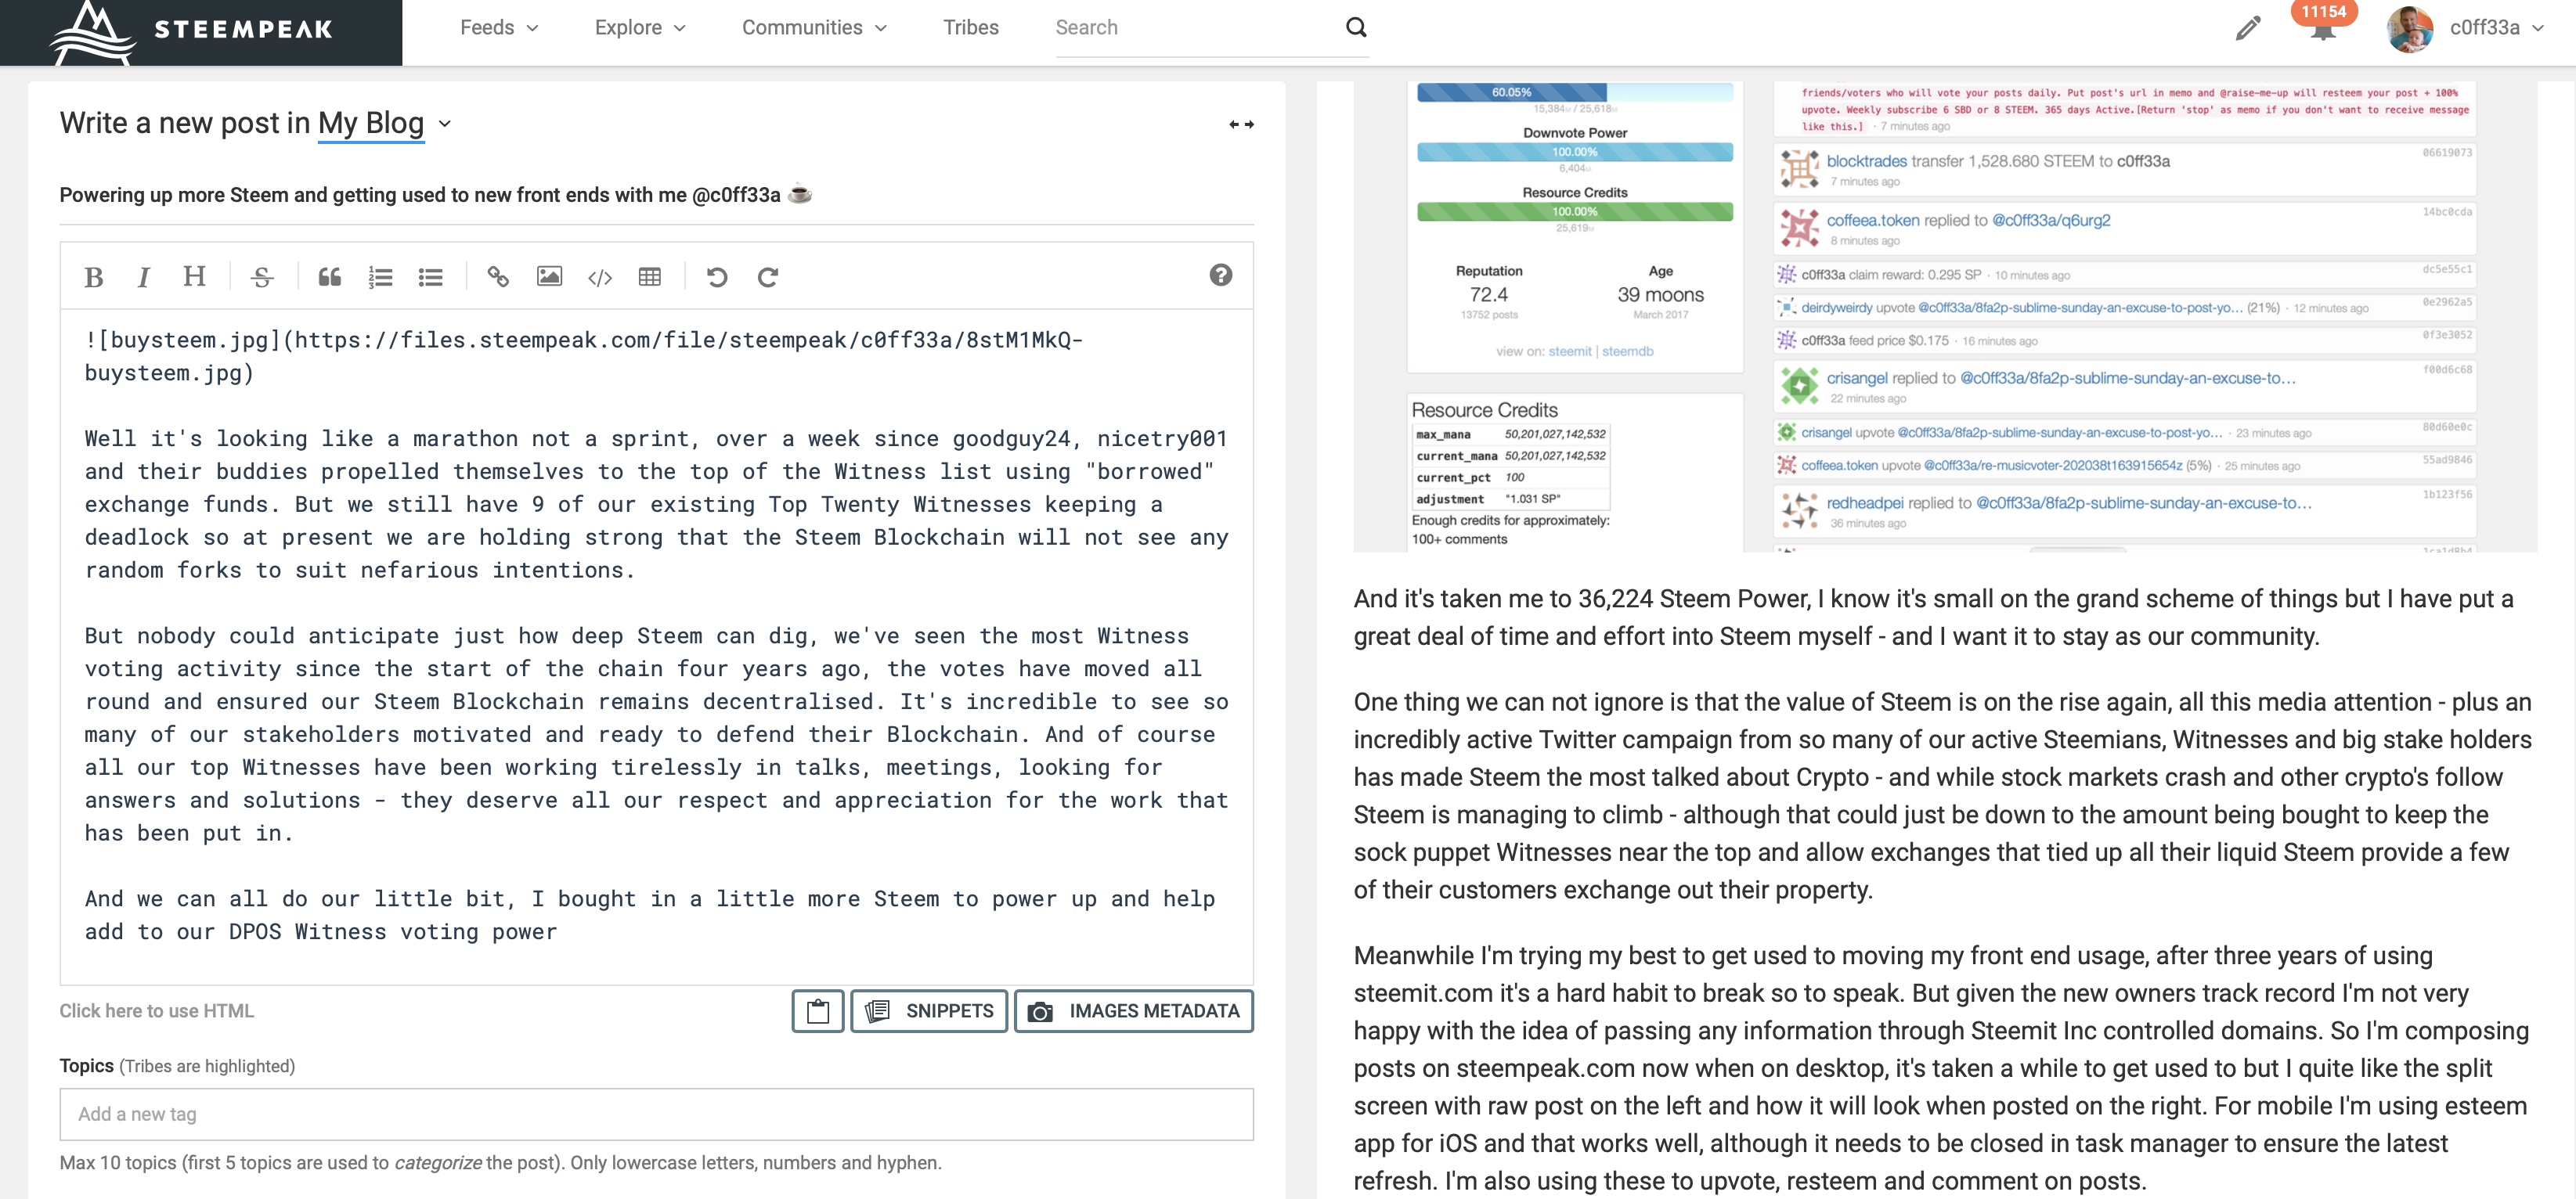
Task: Insert a hyperlink
Action: pos(498,277)
